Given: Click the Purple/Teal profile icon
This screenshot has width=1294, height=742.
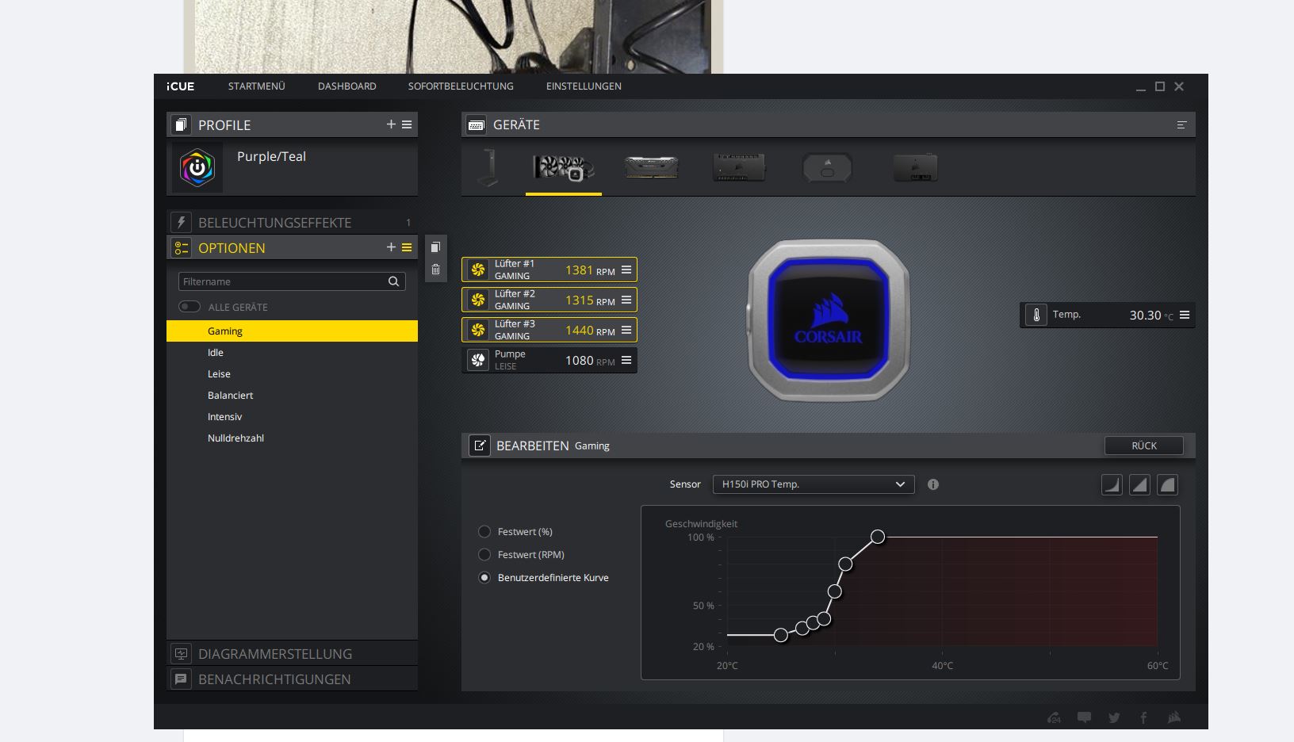Looking at the screenshot, I should [x=197, y=167].
